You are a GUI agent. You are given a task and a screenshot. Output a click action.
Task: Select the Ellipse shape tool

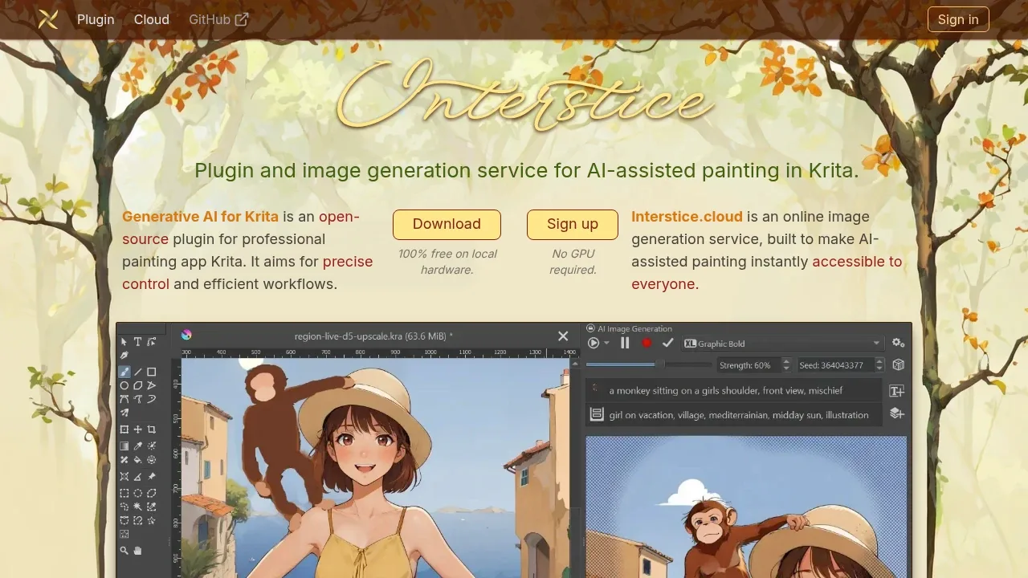[x=124, y=385]
